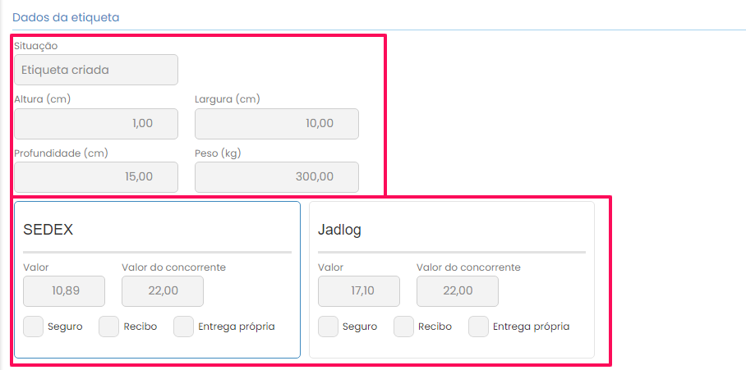Image resolution: width=746 pixels, height=370 pixels.
Task: Enable Recibo checkbox under Jadlog
Action: coord(403,327)
